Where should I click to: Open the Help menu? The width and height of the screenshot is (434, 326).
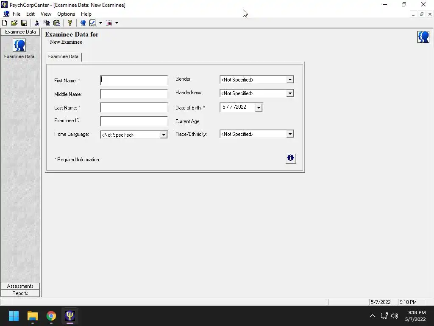point(86,14)
